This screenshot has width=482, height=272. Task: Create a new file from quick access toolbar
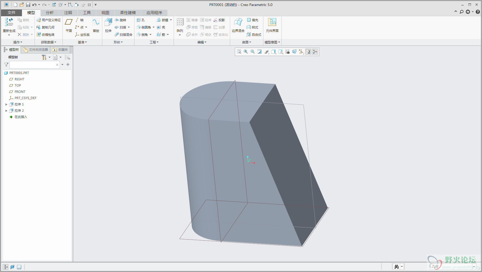coord(15,5)
